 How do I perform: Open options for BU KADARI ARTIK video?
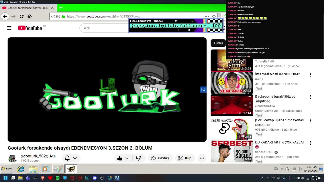pyautogui.click(x=310, y=143)
